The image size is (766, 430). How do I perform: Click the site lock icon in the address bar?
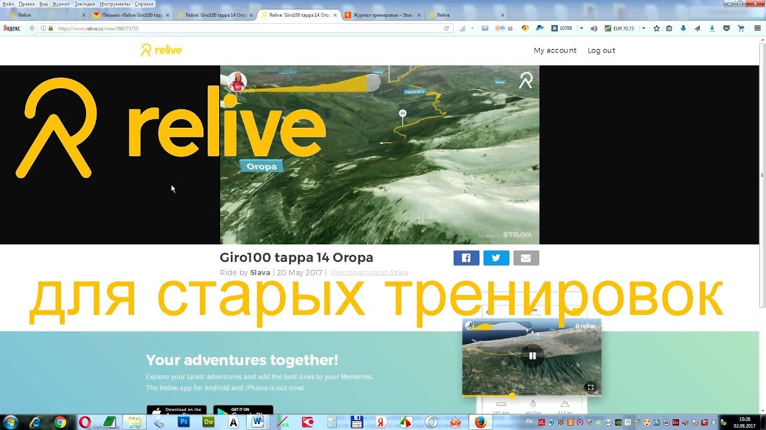pos(51,28)
